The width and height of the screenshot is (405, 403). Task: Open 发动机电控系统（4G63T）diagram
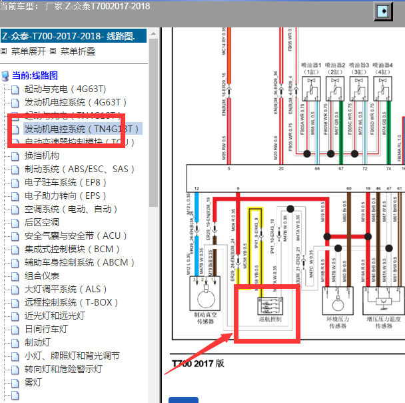(x=75, y=103)
